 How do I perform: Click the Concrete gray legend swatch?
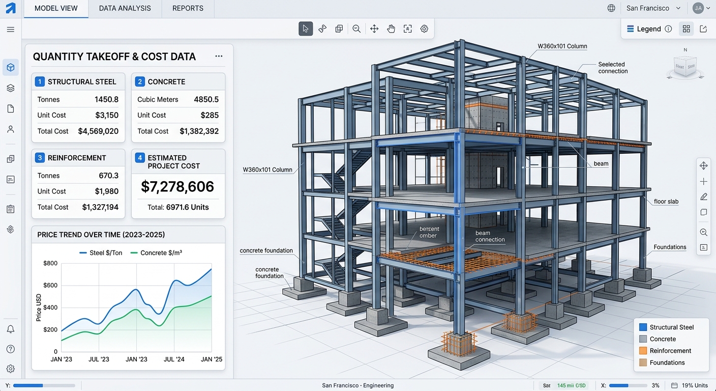tap(643, 339)
